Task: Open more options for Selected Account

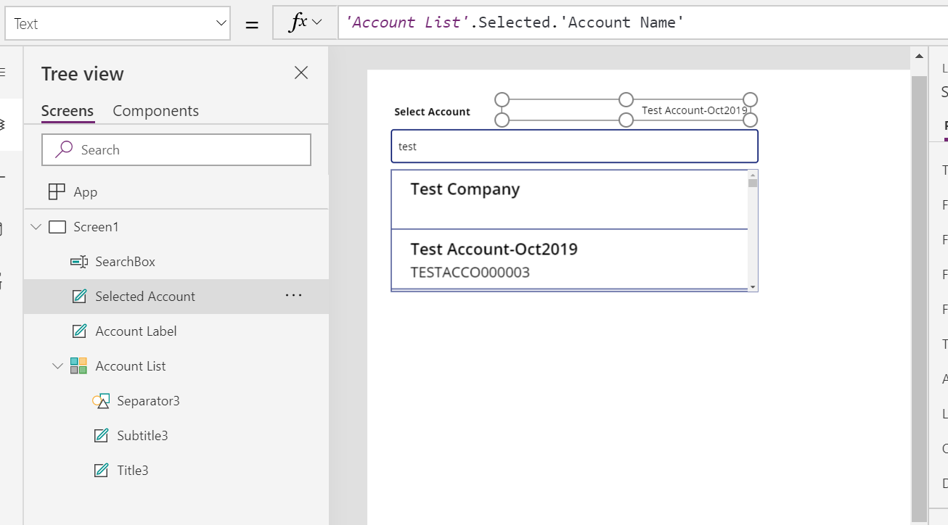Action: [x=293, y=296]
